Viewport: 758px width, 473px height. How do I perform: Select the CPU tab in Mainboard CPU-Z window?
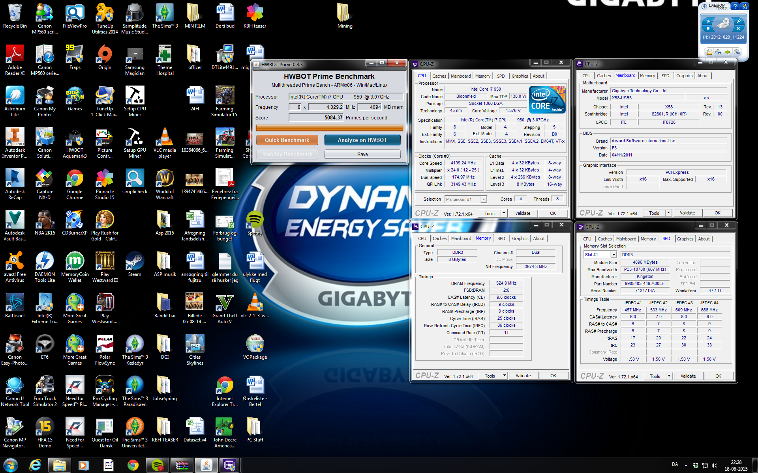586,76
